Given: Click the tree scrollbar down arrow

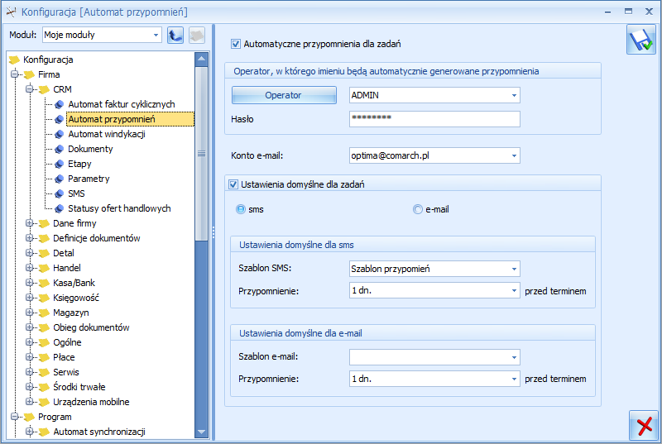Looking at the screenshot, I should point(201,432).
